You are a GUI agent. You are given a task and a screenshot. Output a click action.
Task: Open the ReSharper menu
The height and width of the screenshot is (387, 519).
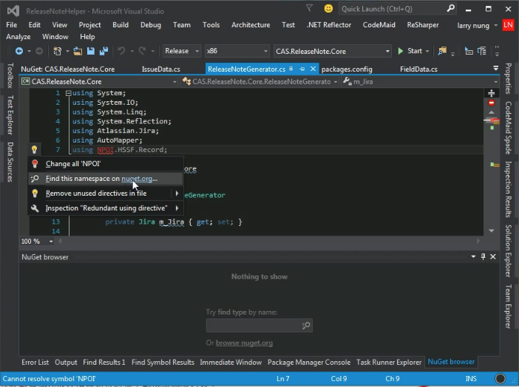[x=423, y=25]
